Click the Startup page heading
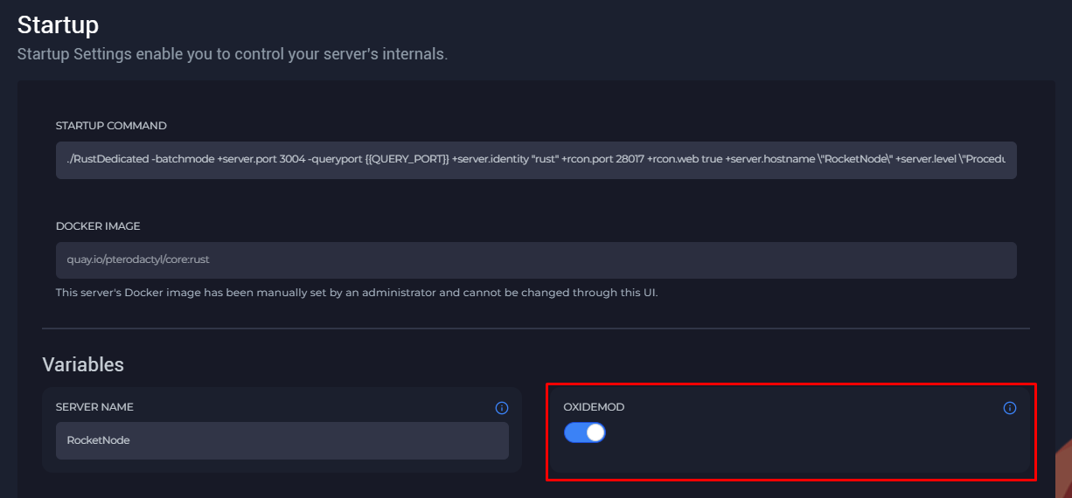This screenshot has width=1072, height=498. [58, 24]
